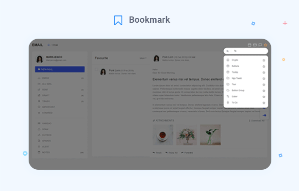Click the magnifier icon in bookmark search
Screen dimensions: 299x191
coord(228,51)
